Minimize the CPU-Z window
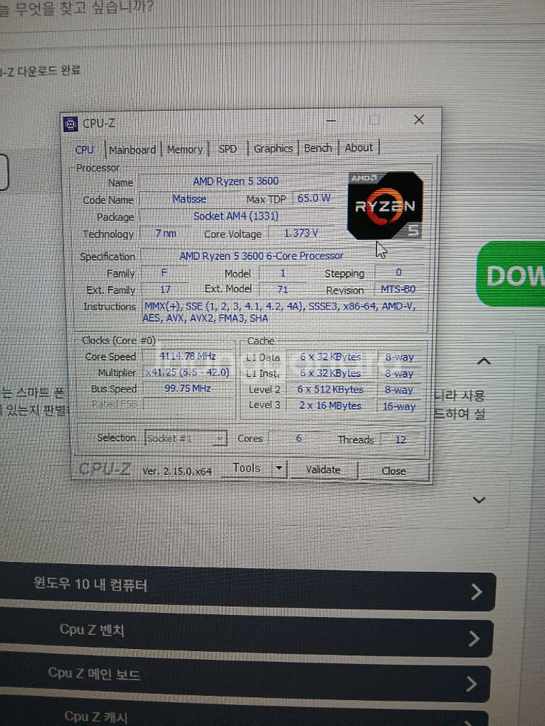545x726 pixels. click(331, 121)
